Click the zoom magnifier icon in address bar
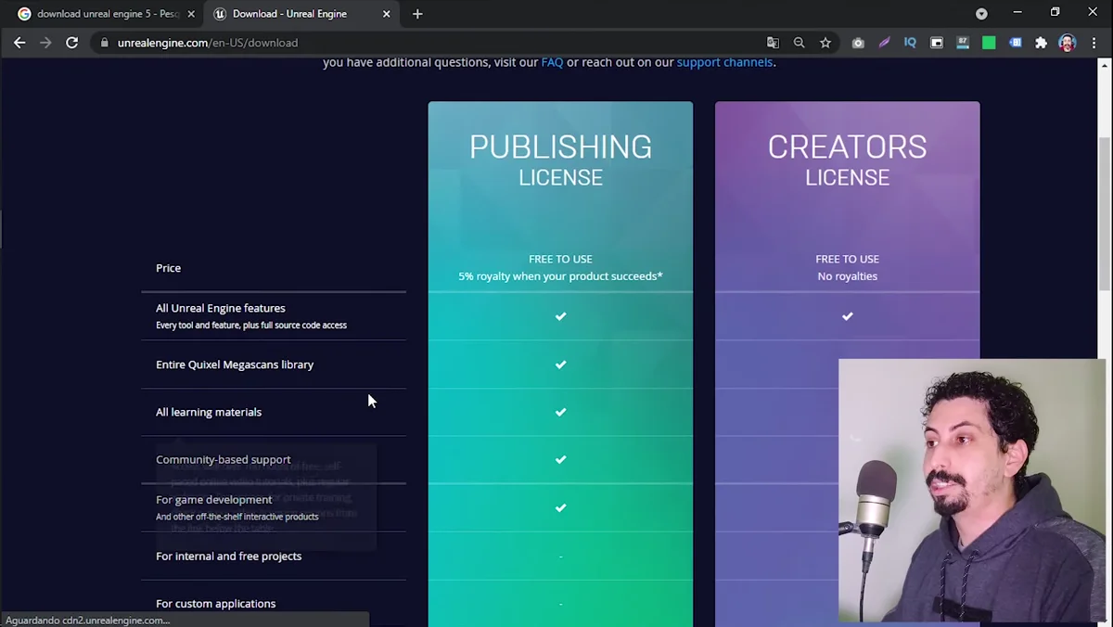The image size is (1113, 627). [x=799, y=43]
